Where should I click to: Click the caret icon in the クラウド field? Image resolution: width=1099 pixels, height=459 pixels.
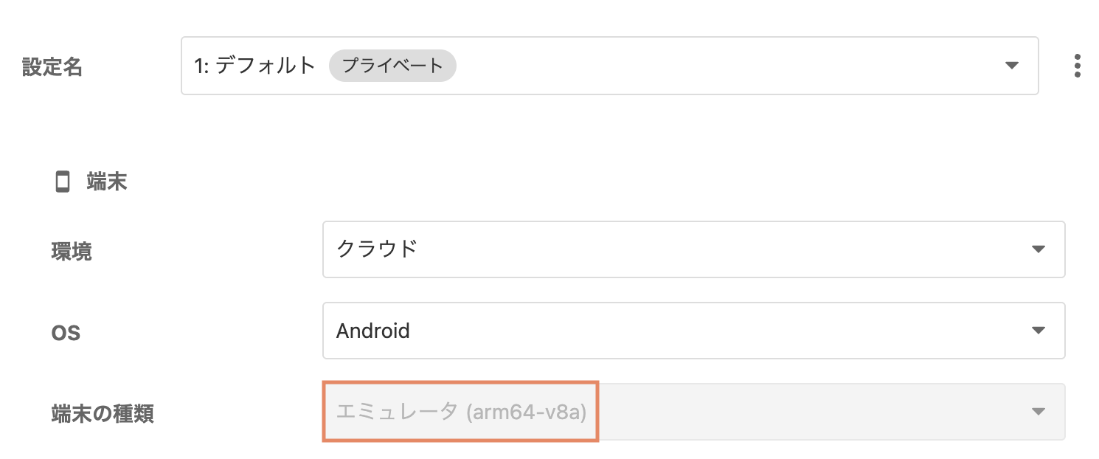pyautogui.click(x=1039, y=249)
